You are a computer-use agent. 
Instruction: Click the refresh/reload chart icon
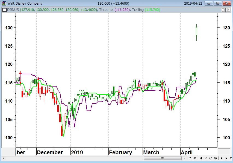click(190, 158)
